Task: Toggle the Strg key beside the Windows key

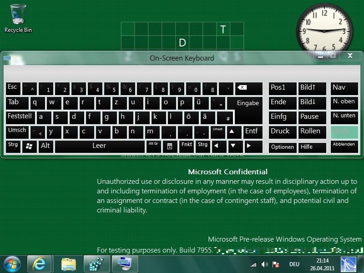Action: (x=13, y=147)
